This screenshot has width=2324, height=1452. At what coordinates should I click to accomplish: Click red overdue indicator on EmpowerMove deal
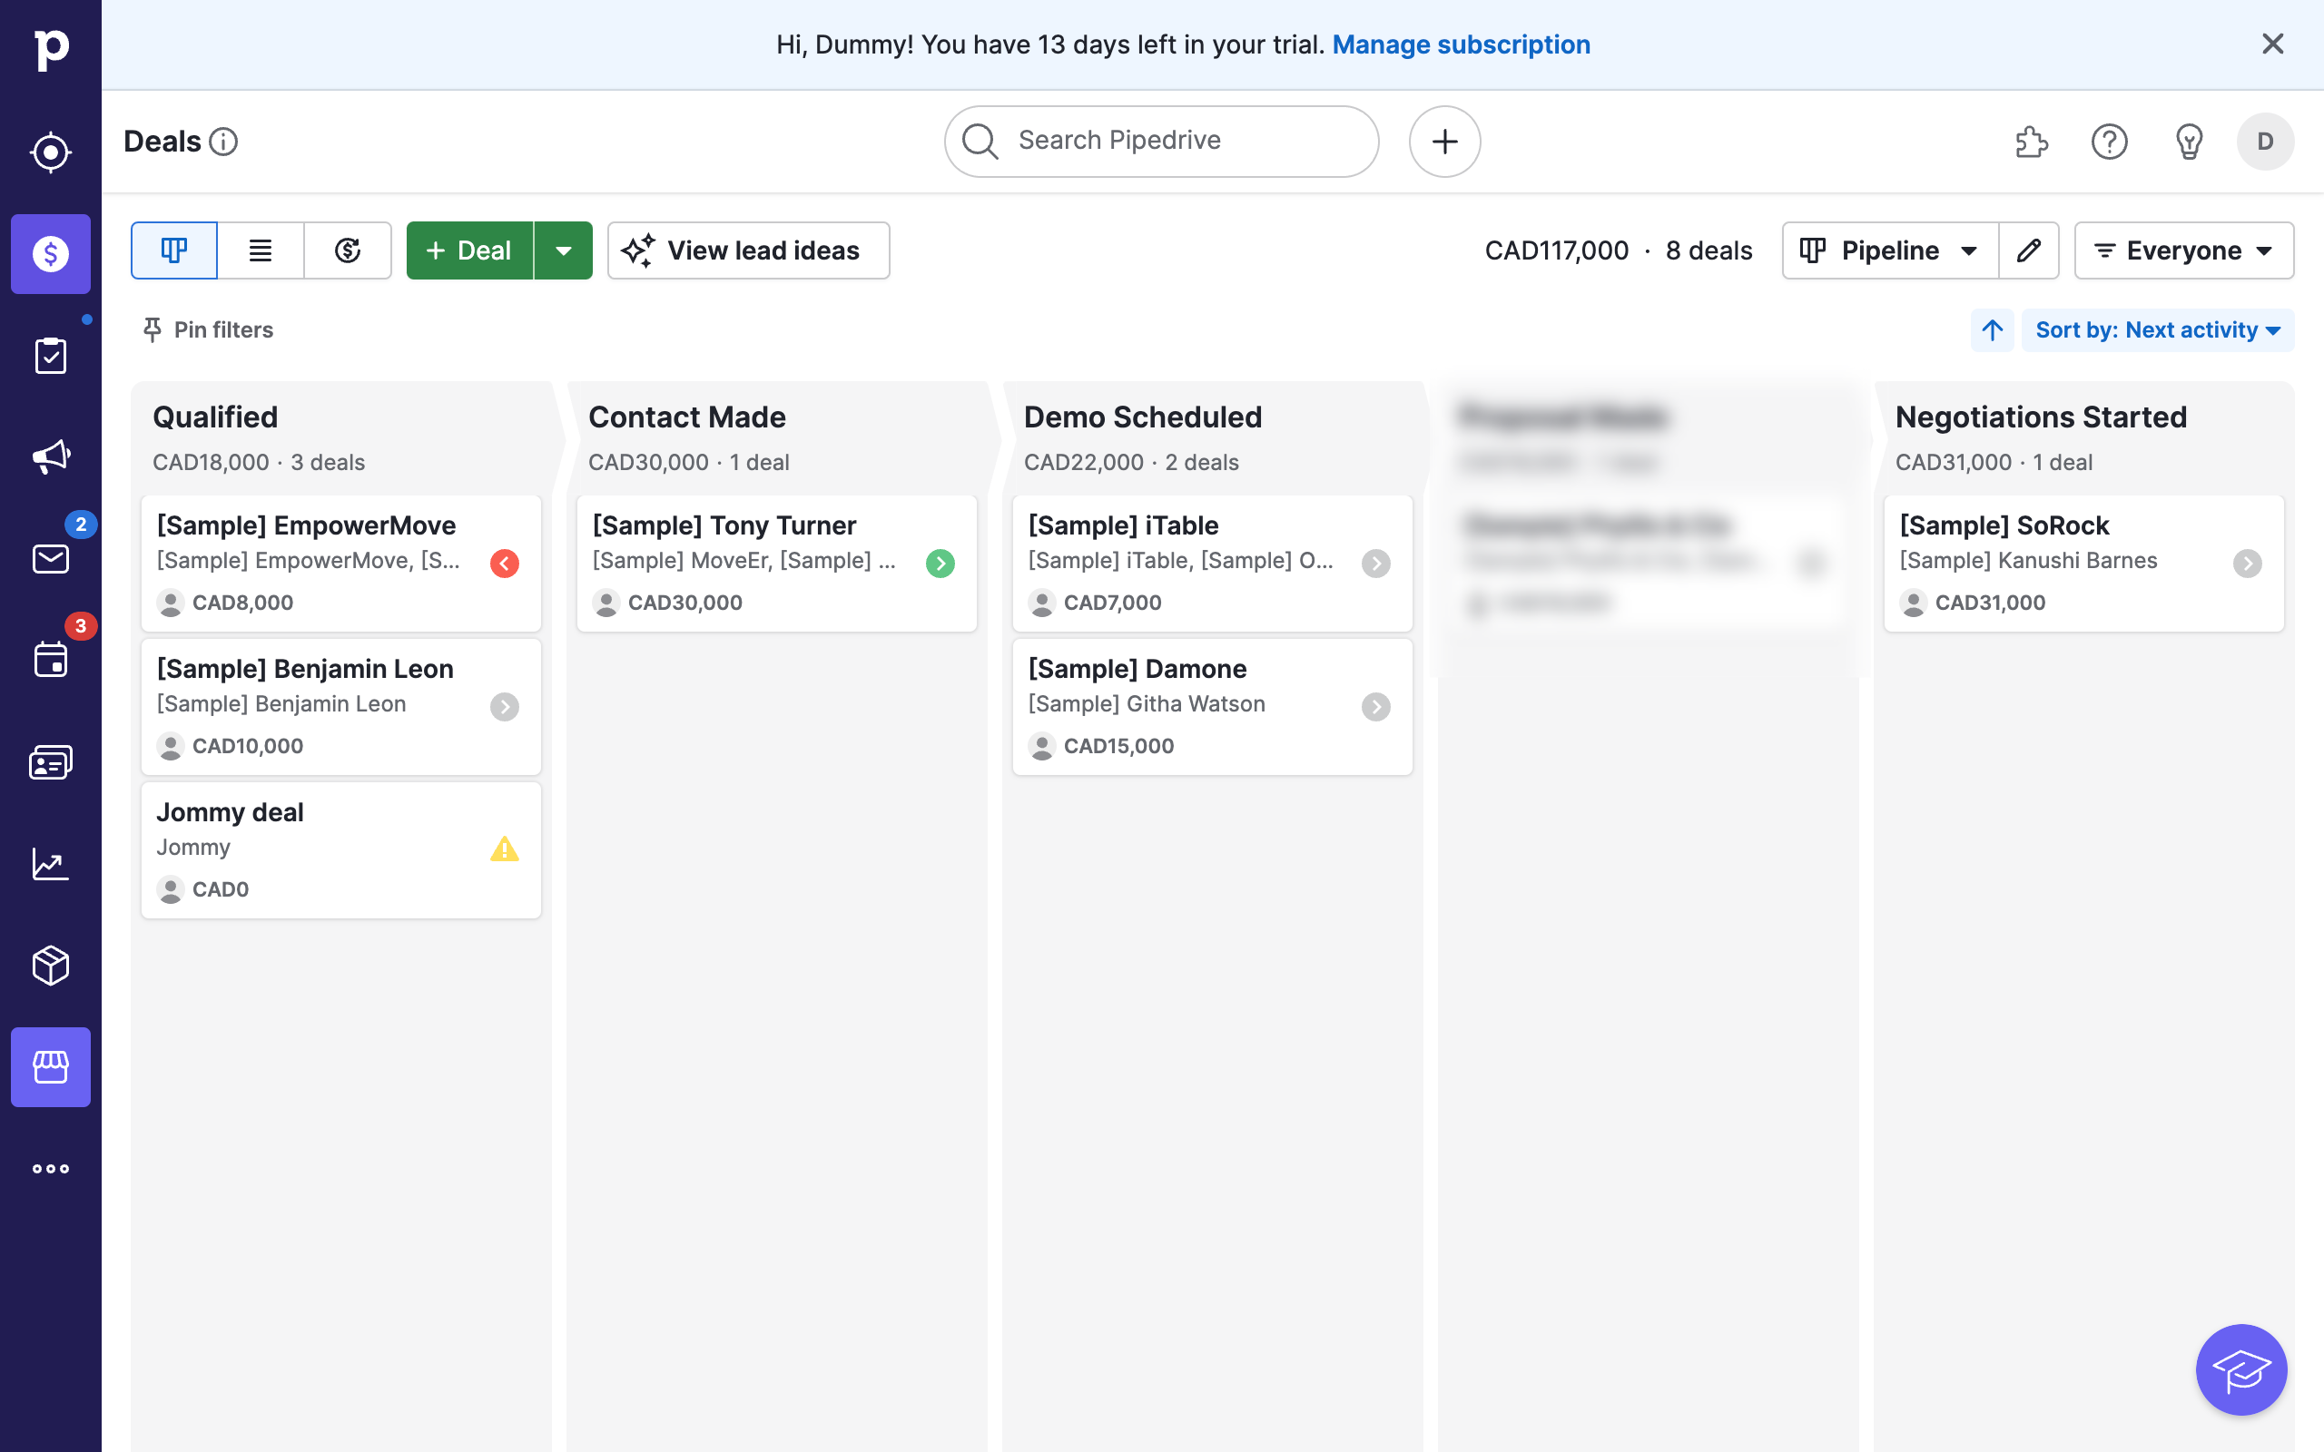click(504, 564)
